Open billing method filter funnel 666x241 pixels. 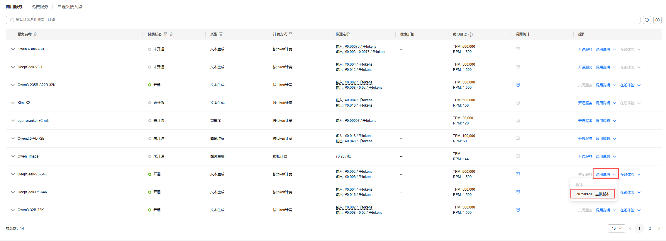(x=291, y=34)
